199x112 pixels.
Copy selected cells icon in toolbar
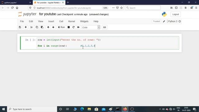coord(37,27)
